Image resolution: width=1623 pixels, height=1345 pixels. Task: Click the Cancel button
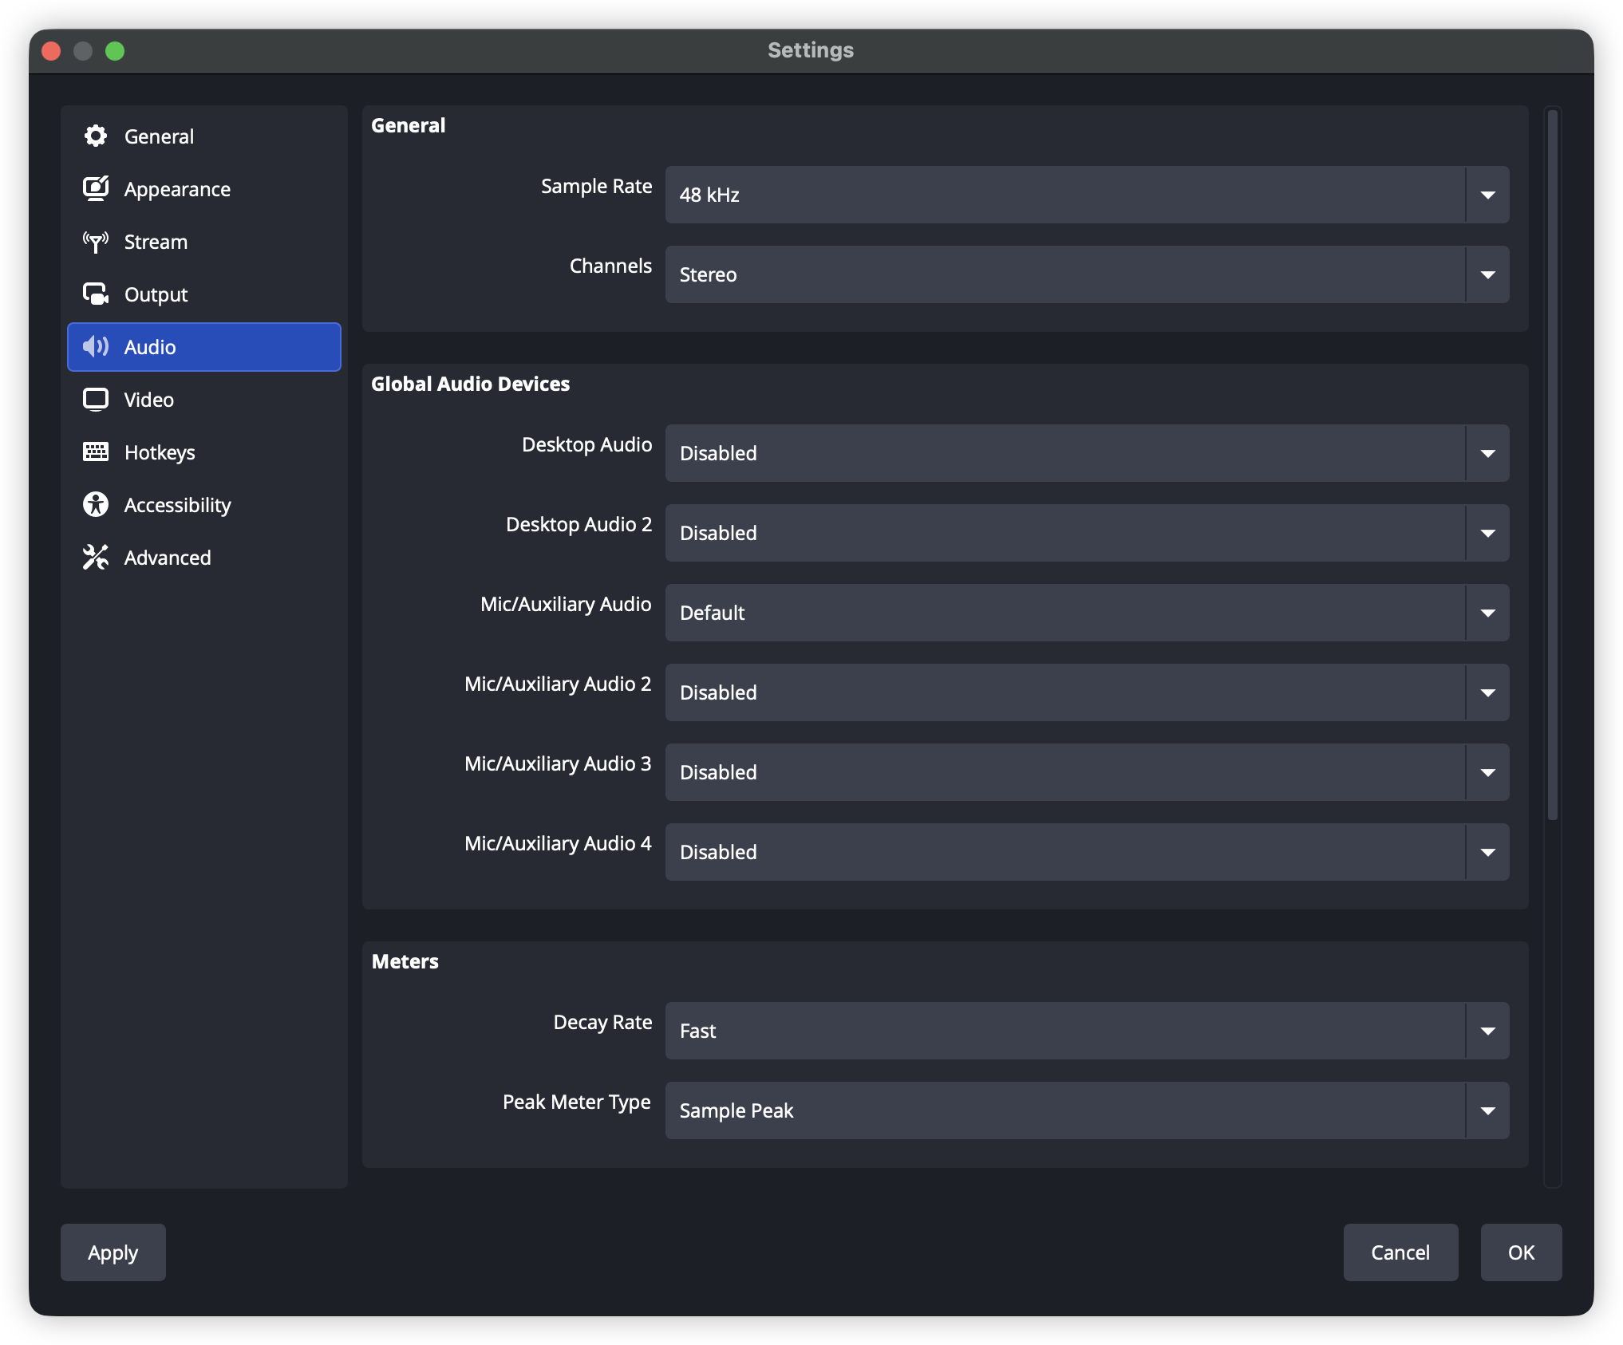[x=1400, y=1252]
